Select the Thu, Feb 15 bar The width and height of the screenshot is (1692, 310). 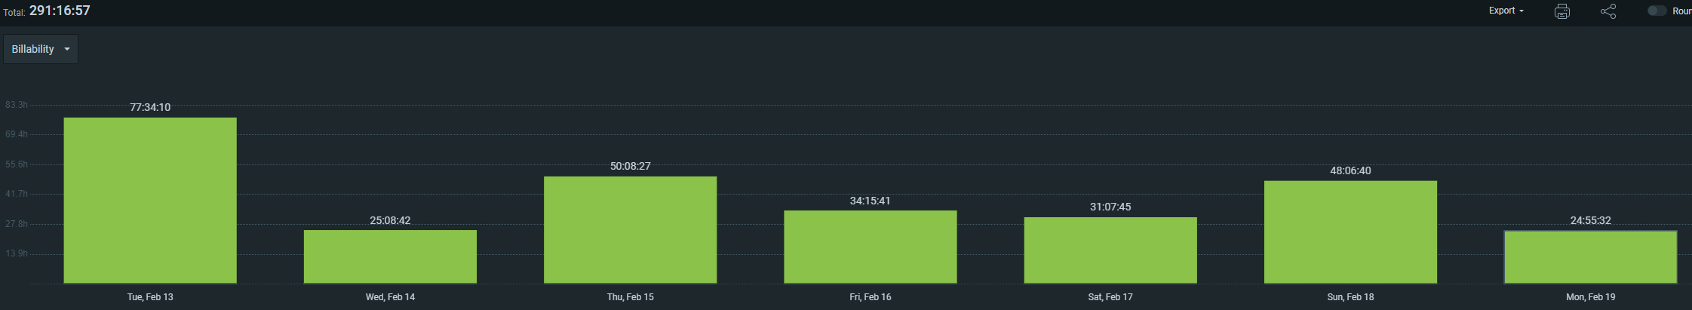pyautogui.click(x=630, y=230)
